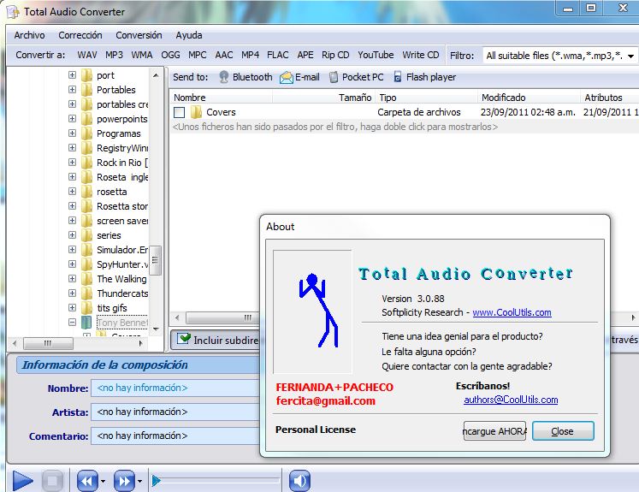The image size is (639, 492).
Task: Open the Filtro file type dropdown
Action: point(630,56)
